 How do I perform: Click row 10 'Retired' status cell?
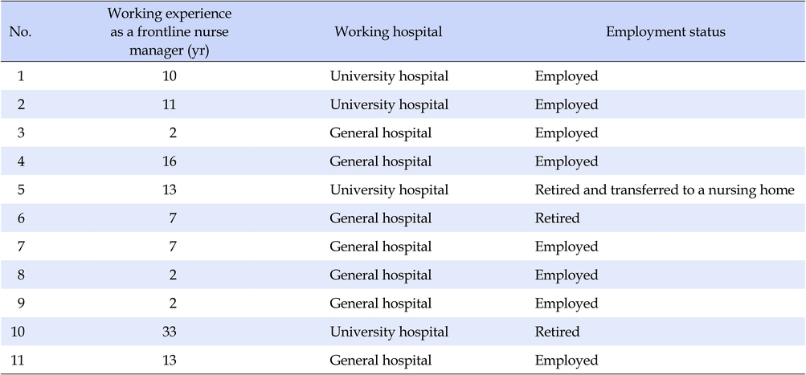click(x=557, y=332)
